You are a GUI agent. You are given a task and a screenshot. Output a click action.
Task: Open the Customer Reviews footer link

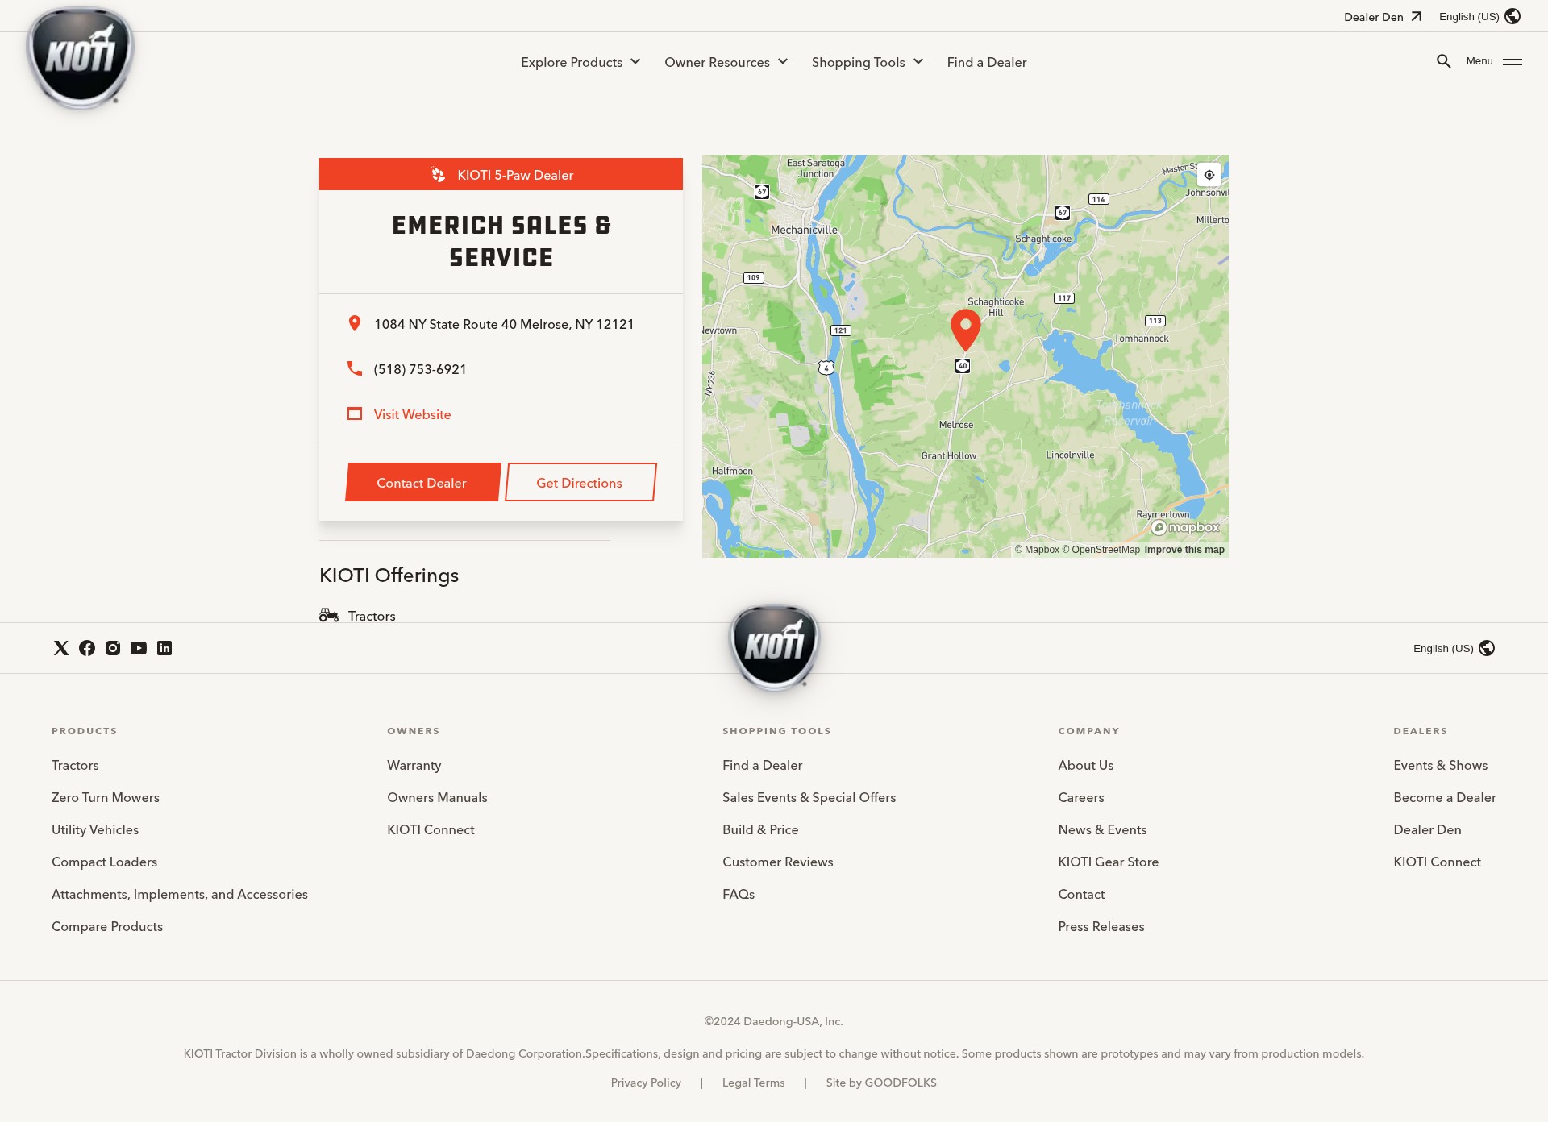click(777, 862)
